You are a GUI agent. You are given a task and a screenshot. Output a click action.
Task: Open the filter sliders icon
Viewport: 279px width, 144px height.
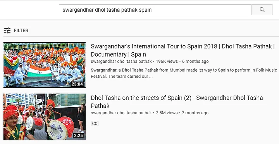[7, 31]
